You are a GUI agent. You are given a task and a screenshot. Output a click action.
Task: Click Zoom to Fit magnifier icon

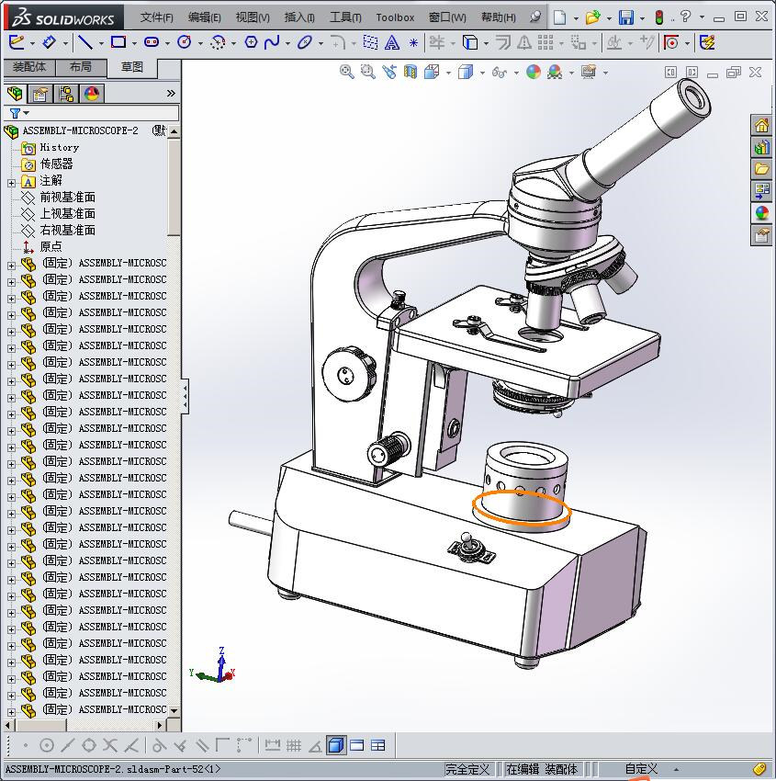[346, 73]
